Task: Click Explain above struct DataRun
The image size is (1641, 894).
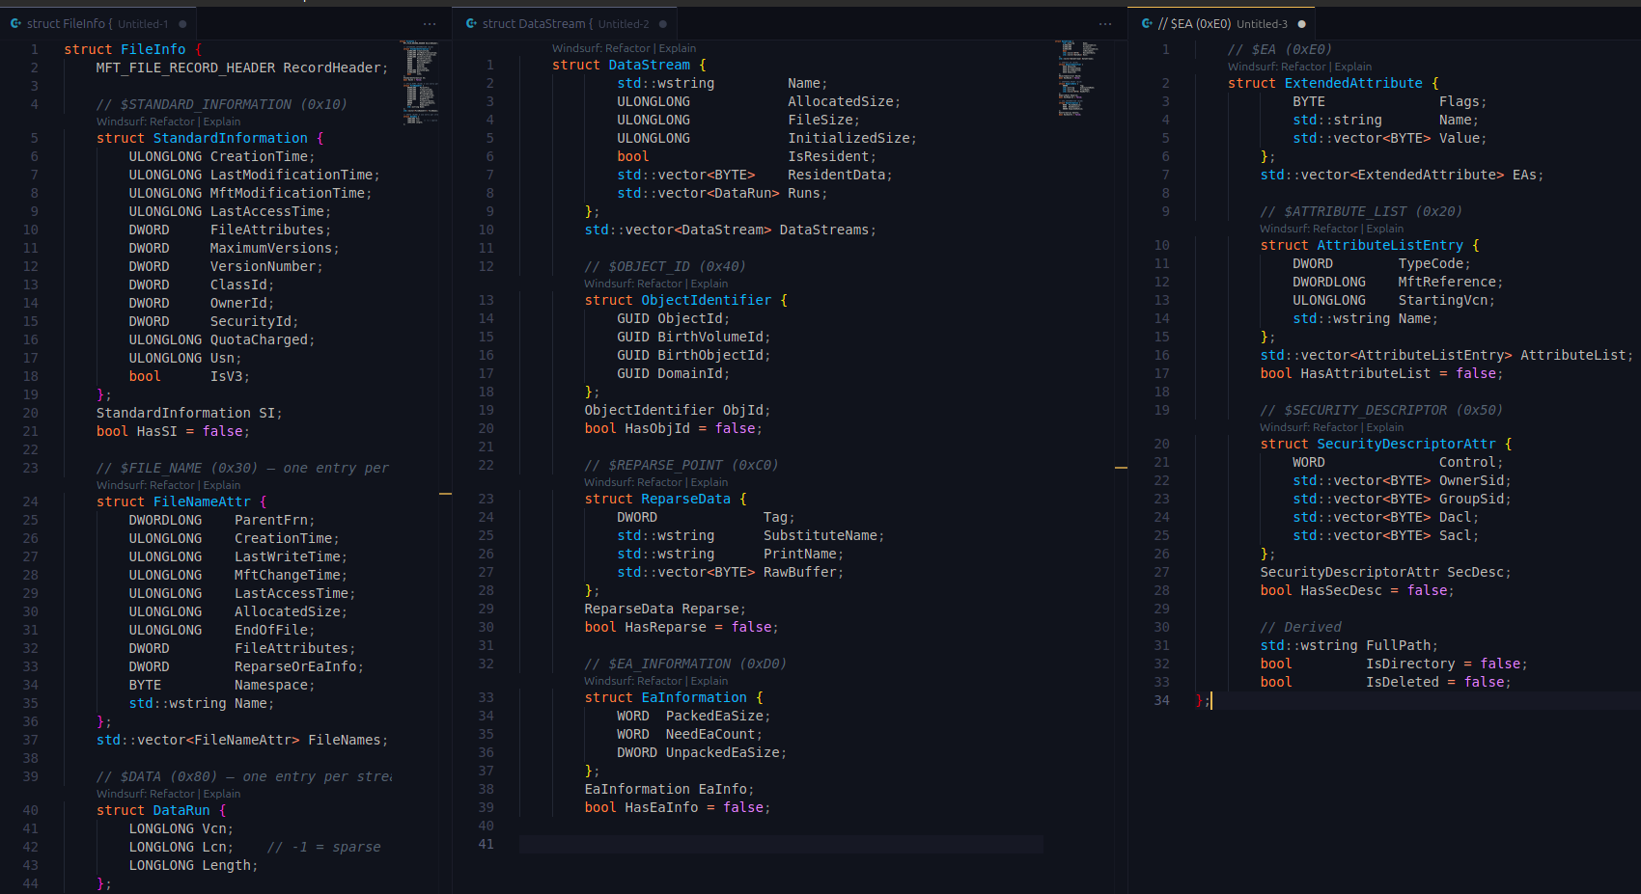Action: 222,794
